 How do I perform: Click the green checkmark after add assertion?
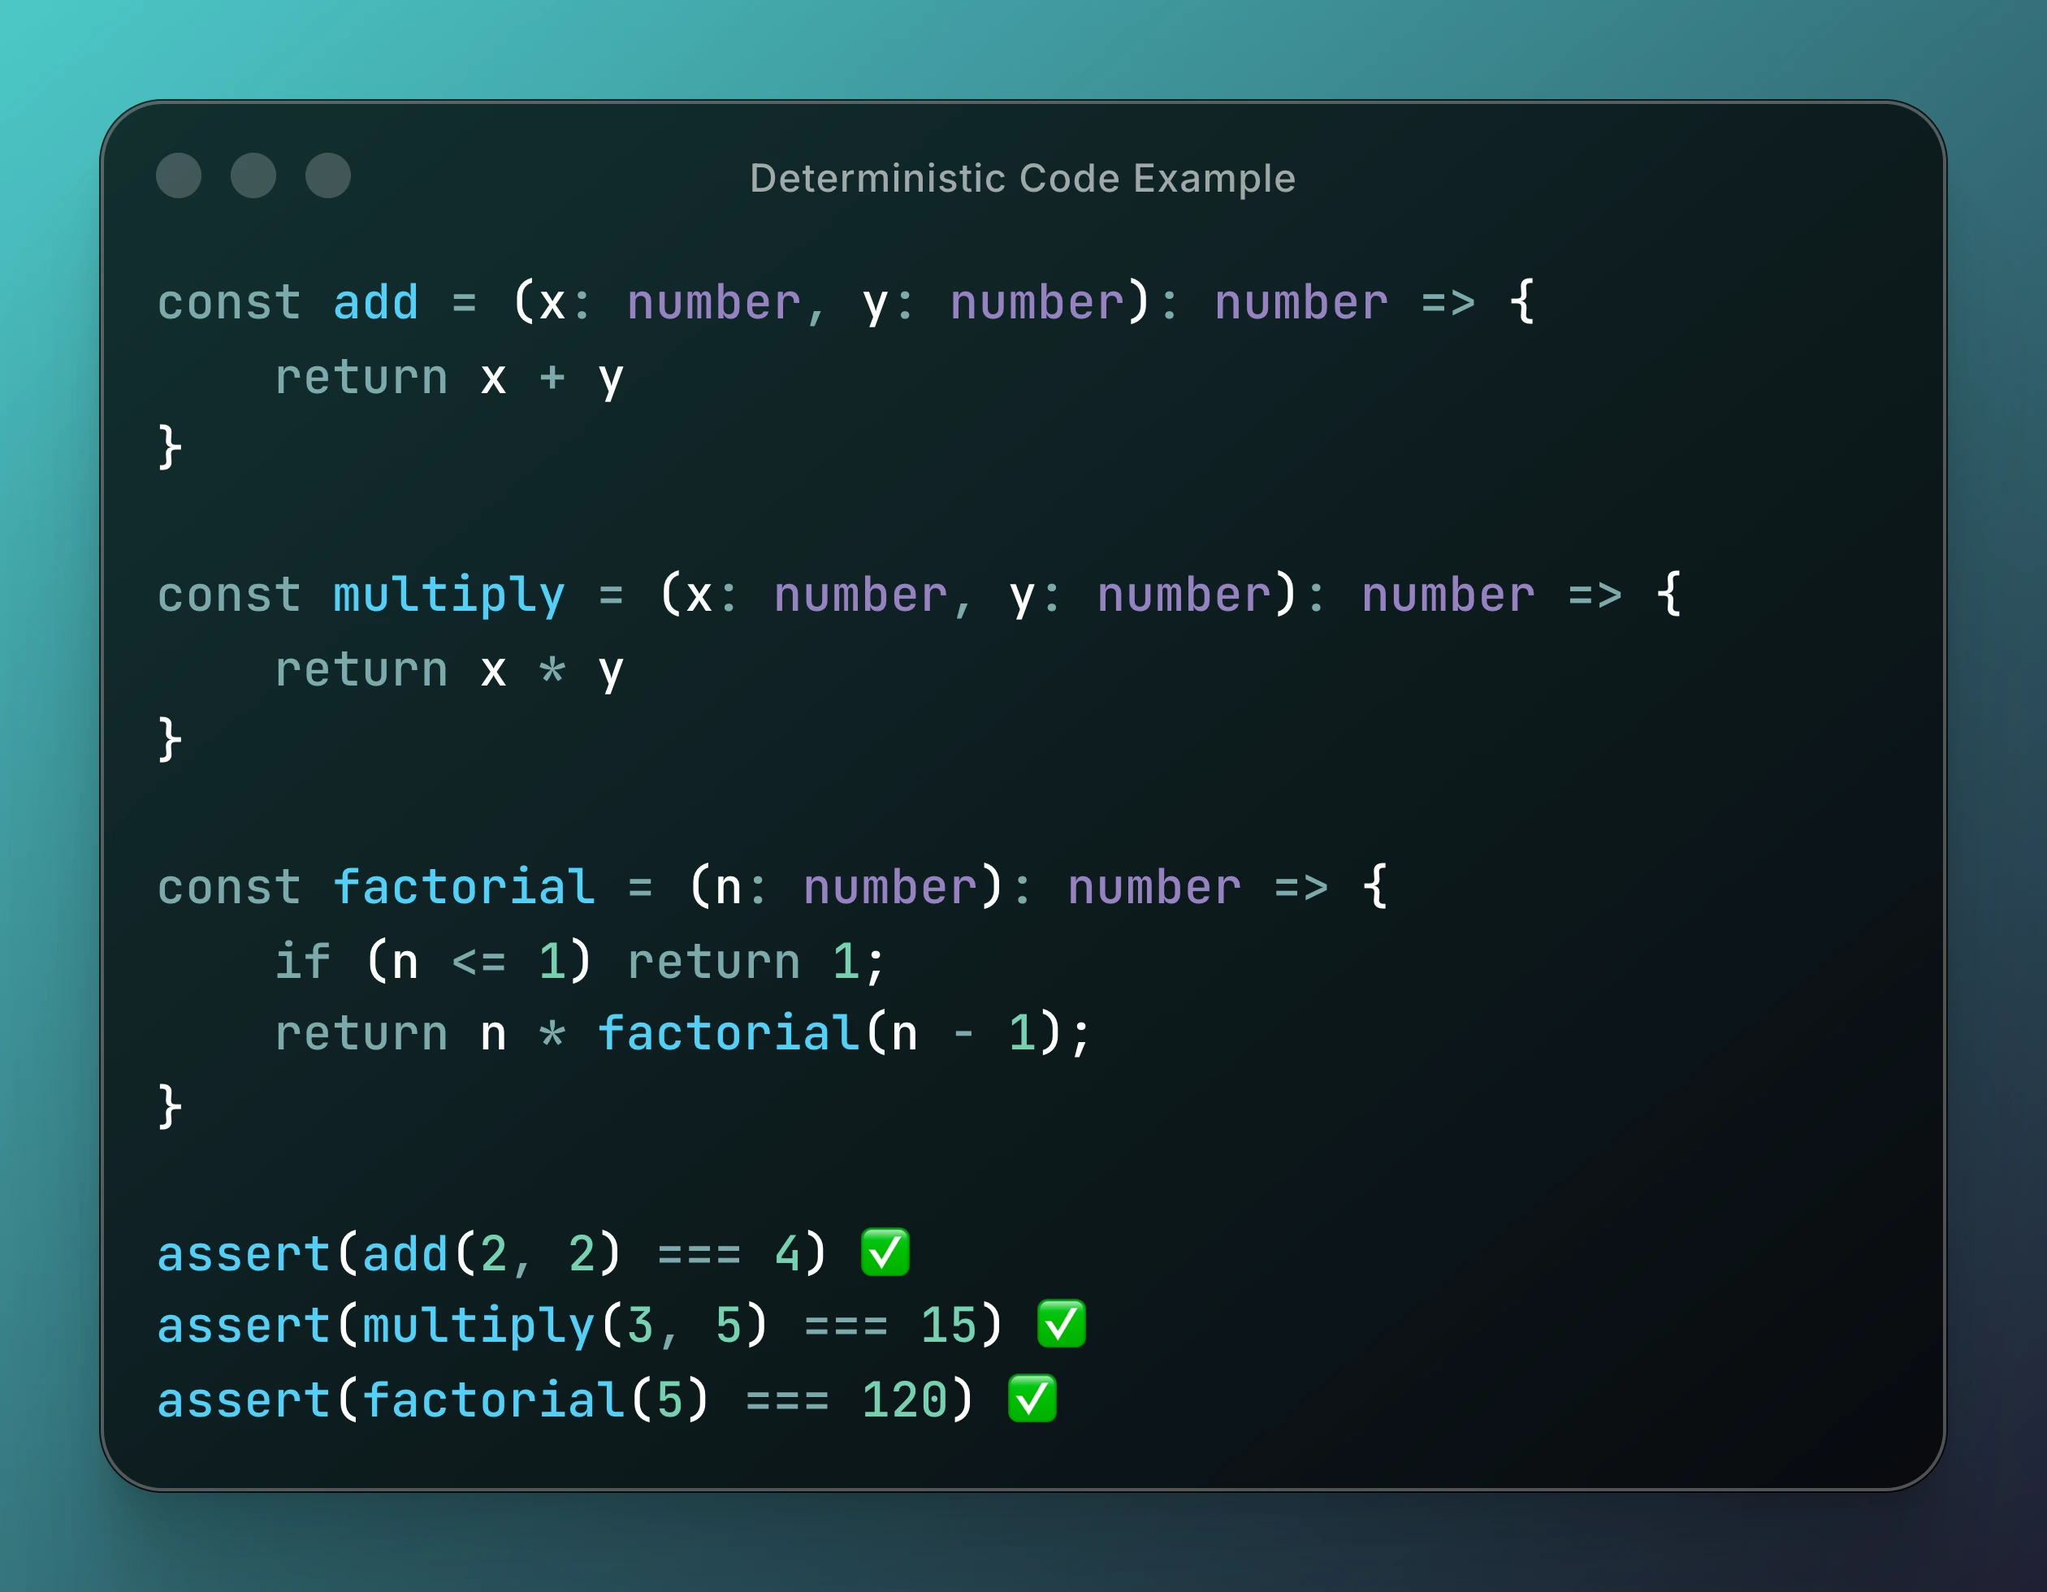pos(885,1252)
